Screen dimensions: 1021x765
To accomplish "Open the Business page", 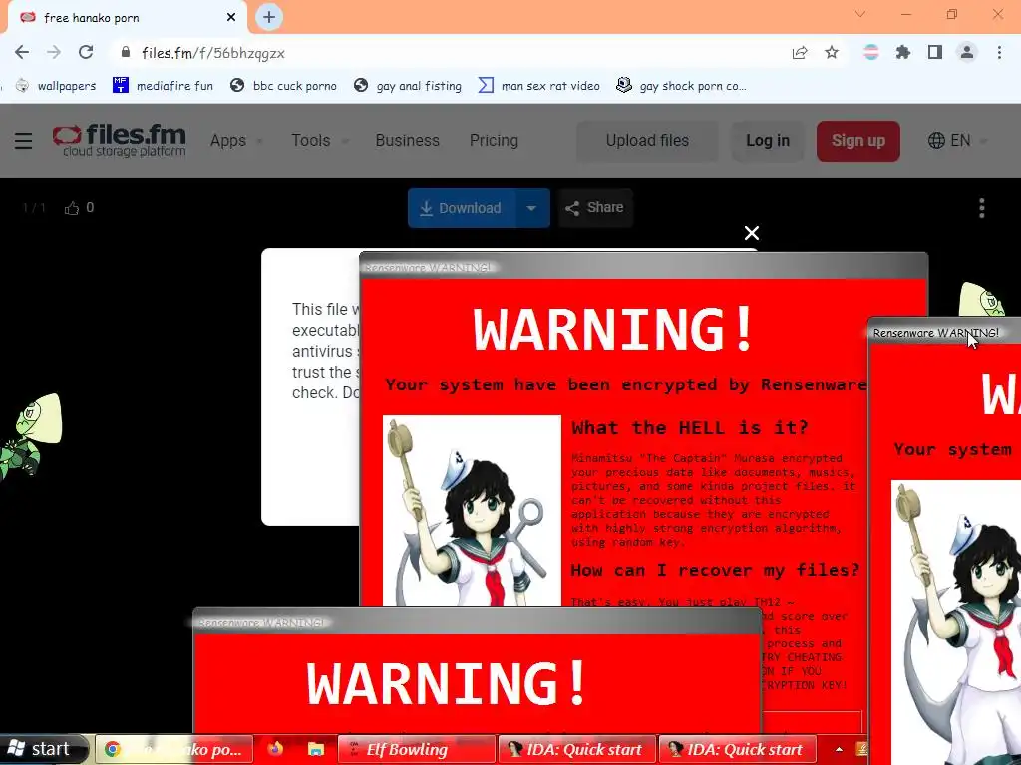I will tap(407, 141).
